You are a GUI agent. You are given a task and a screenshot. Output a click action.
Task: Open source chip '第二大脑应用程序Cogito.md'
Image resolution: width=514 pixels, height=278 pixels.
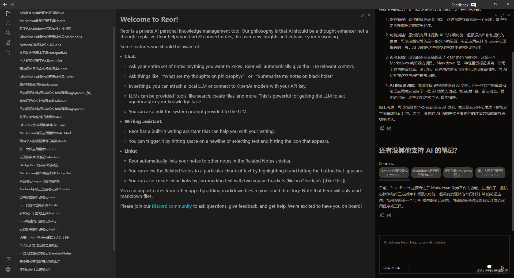pyautogui.click(x=490, y=173)
